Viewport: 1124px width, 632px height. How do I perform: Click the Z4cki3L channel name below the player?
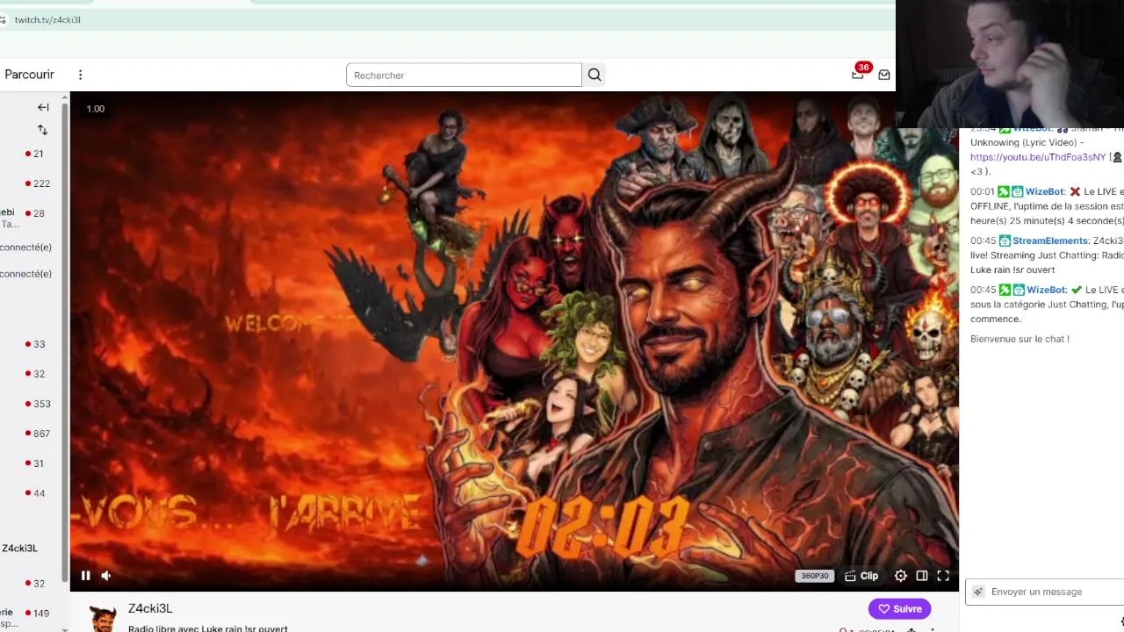tap(150, 608)
